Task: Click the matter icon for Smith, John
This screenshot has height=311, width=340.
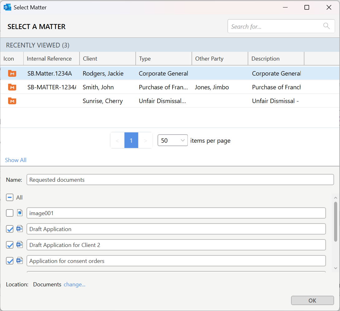Action: [x=12, y=87]
